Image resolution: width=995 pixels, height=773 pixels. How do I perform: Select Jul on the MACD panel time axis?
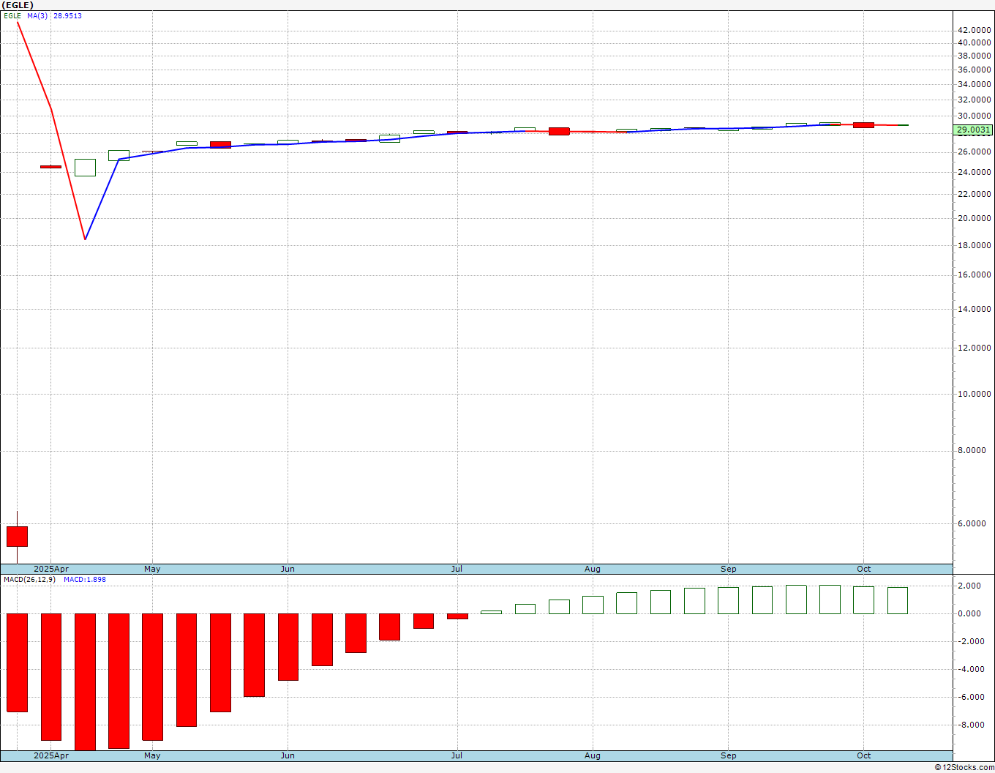pos(457,755)
